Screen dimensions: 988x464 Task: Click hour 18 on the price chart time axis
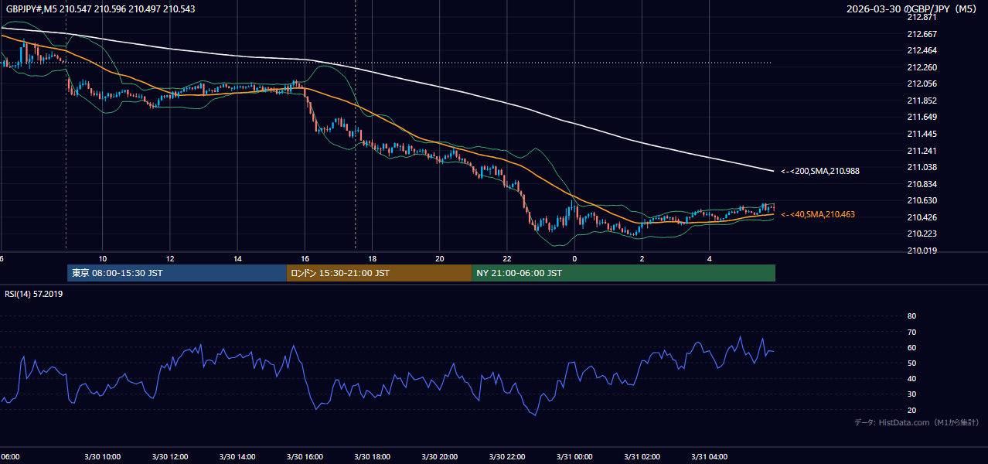[x=373, y=258]
